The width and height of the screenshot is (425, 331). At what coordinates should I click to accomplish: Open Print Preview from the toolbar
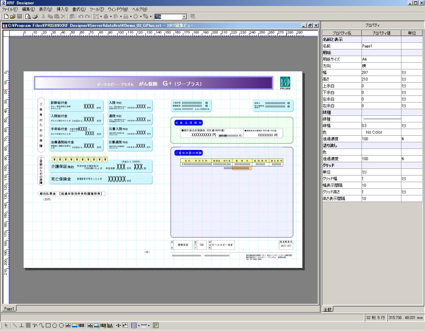pos(28,16)
